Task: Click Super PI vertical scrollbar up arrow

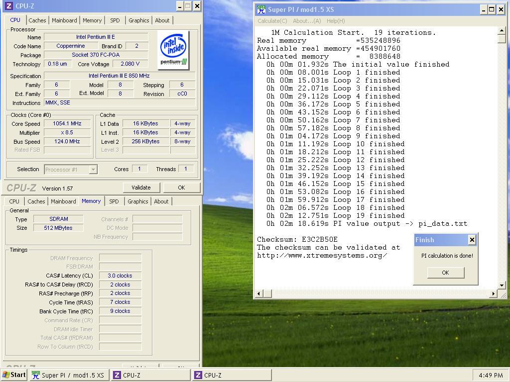Action: tap(502, 31)
